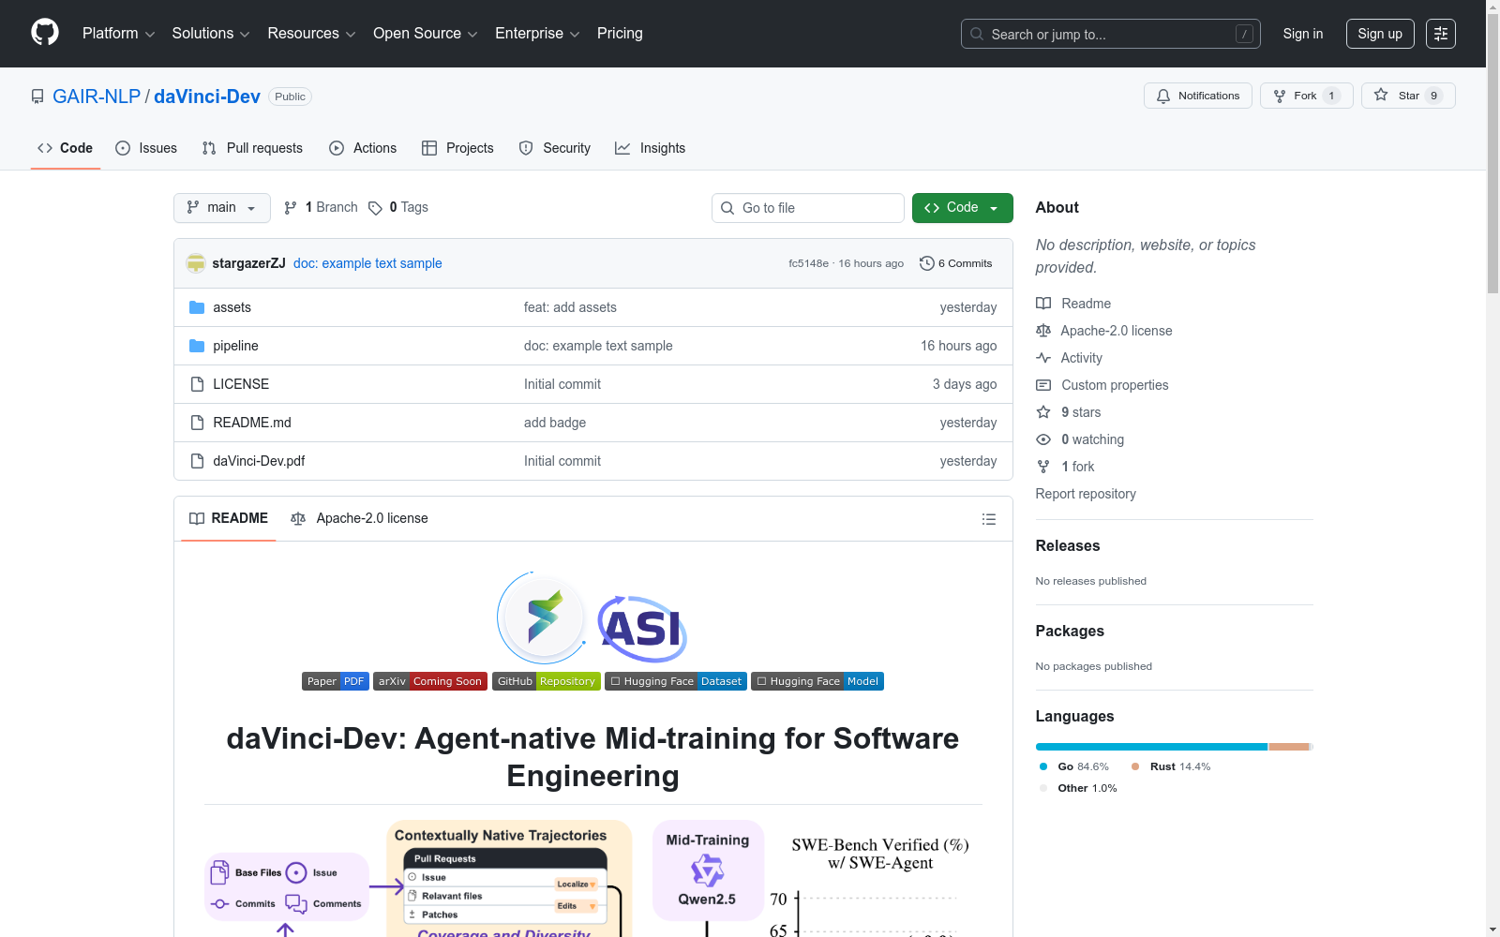Click the tag icon for 0 Tags

pyautogui.click(x=375, y=208)
